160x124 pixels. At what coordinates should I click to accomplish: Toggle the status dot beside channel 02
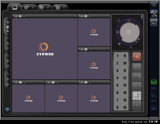tap(90, 16)
